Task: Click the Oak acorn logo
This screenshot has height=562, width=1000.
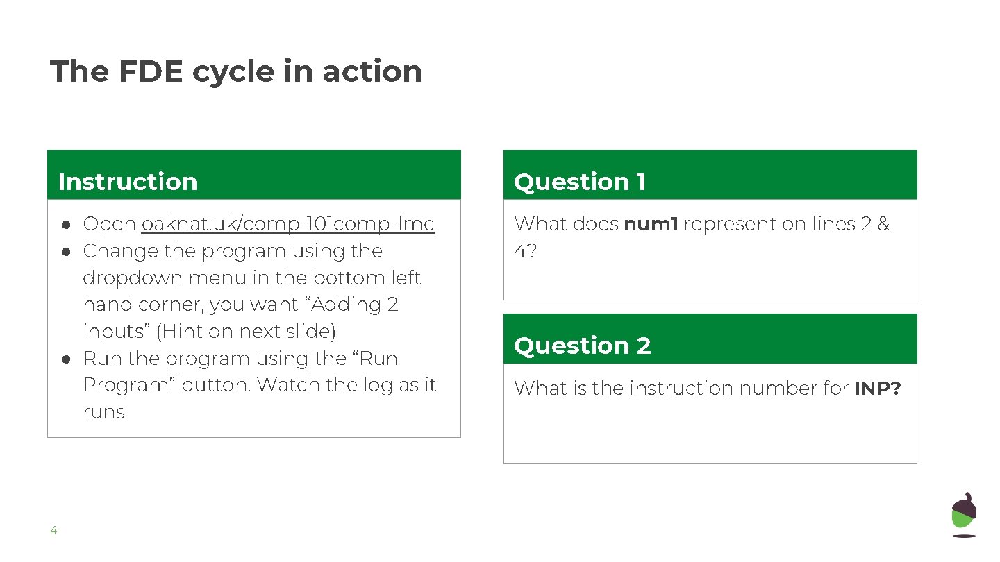Action: [963, 514]
